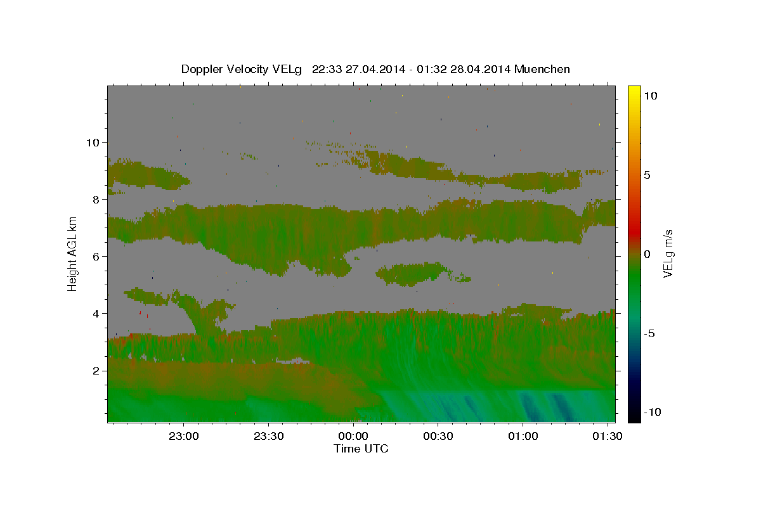
Task: Click the 01:00 time tick label
Action: tap(523, 436)
